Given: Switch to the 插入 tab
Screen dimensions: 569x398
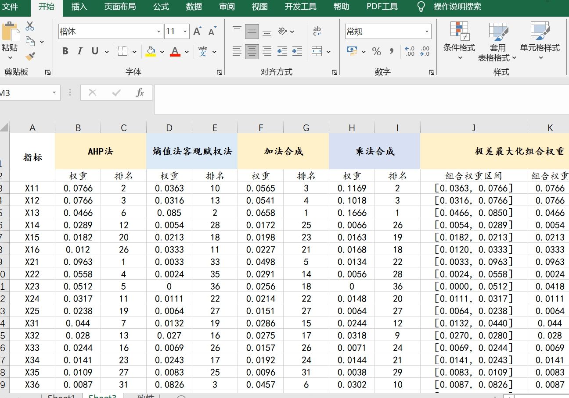Looking at the screenshot, I should pyautogui.click(x=79, y=7).
